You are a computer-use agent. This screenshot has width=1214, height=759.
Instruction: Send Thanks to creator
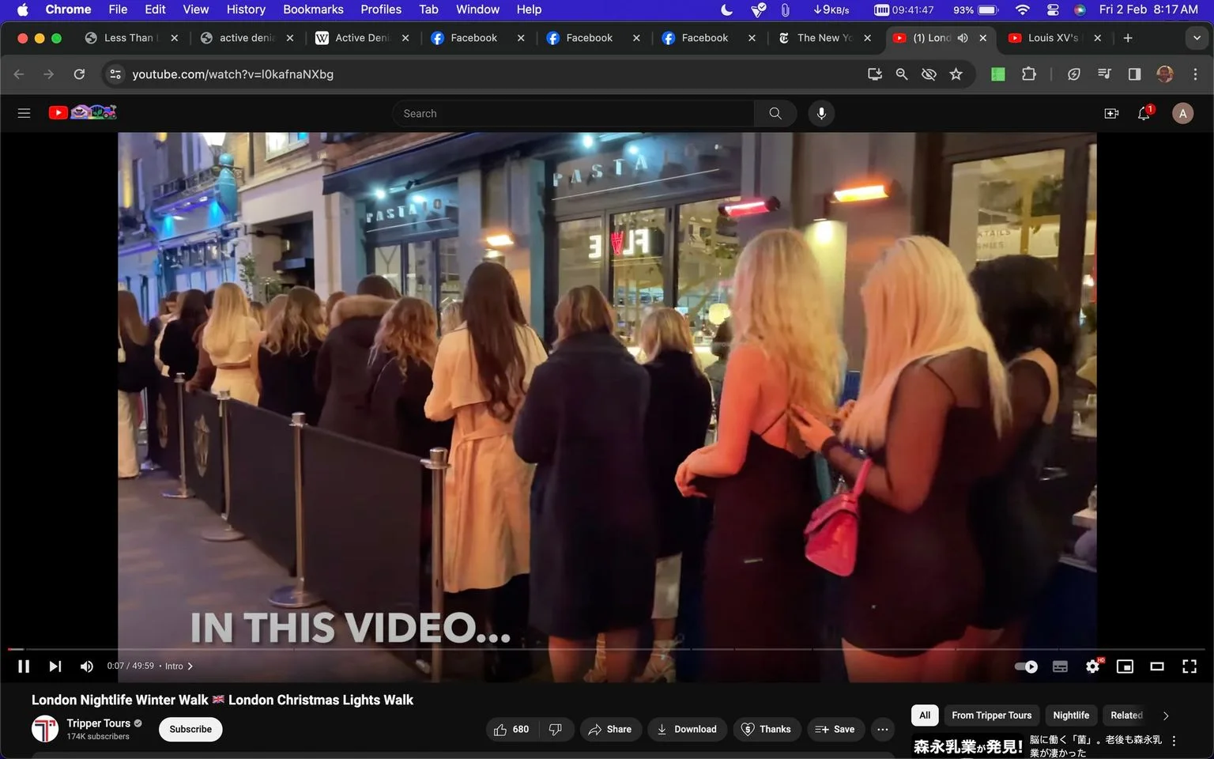pos(766,729)
